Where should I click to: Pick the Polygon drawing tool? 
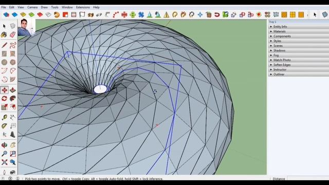pos(12,62)
